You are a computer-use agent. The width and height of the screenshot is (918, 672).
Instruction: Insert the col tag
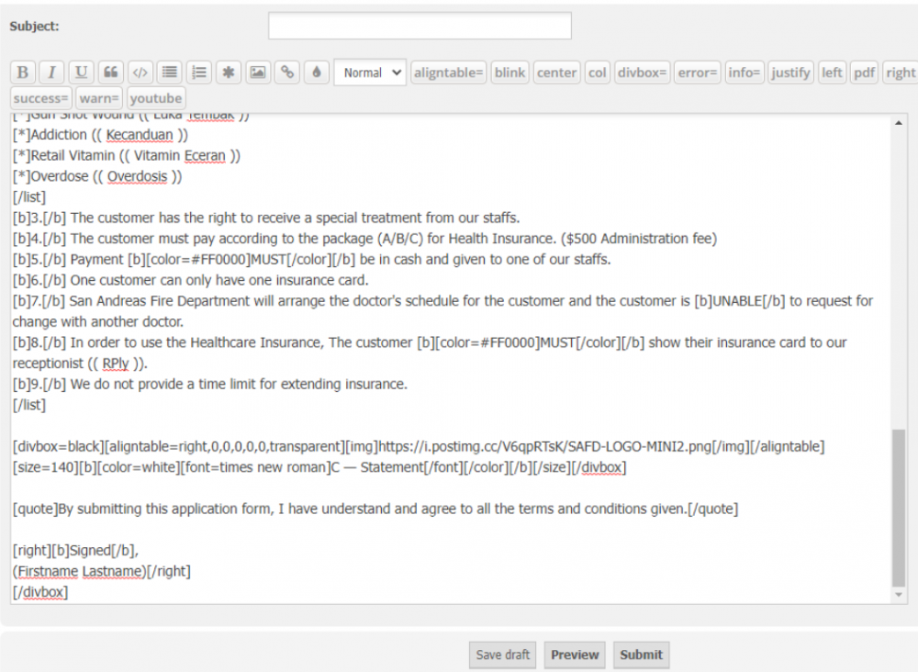click(598, 73)
